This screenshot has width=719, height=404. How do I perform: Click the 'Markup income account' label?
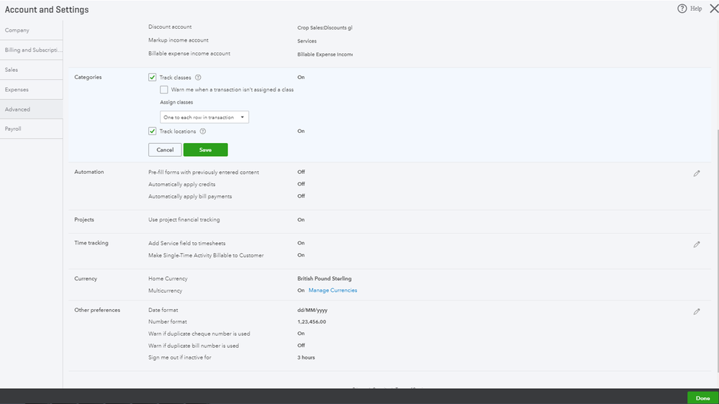[x=178, y=40]
